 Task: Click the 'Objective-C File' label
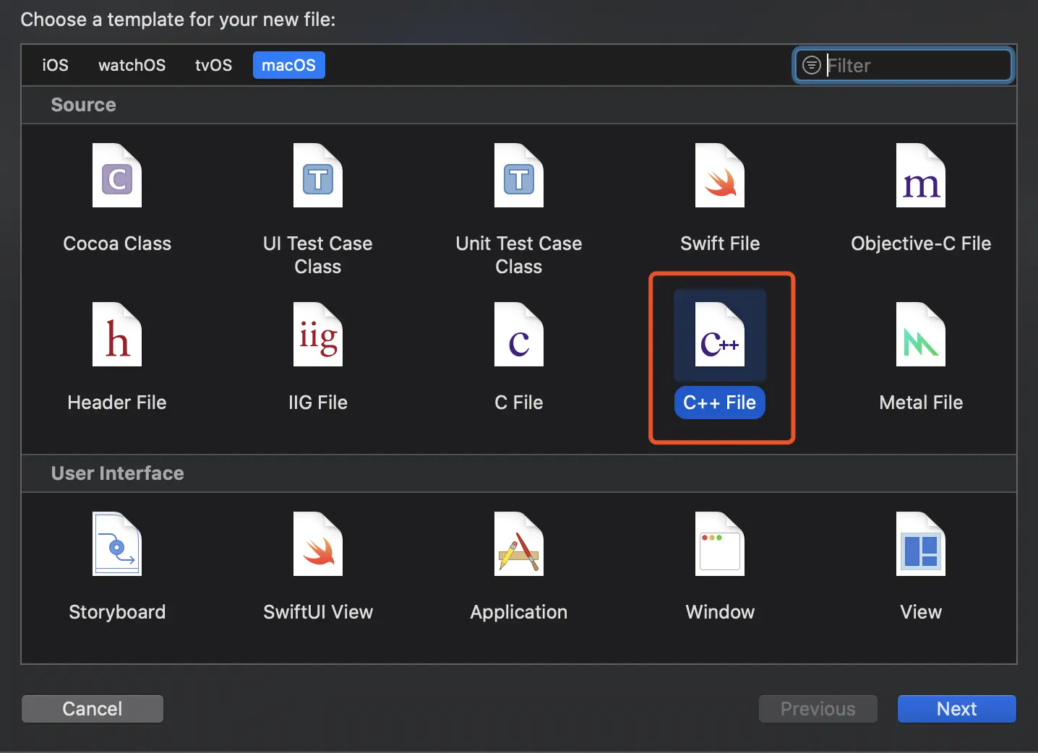pos(921,244)
